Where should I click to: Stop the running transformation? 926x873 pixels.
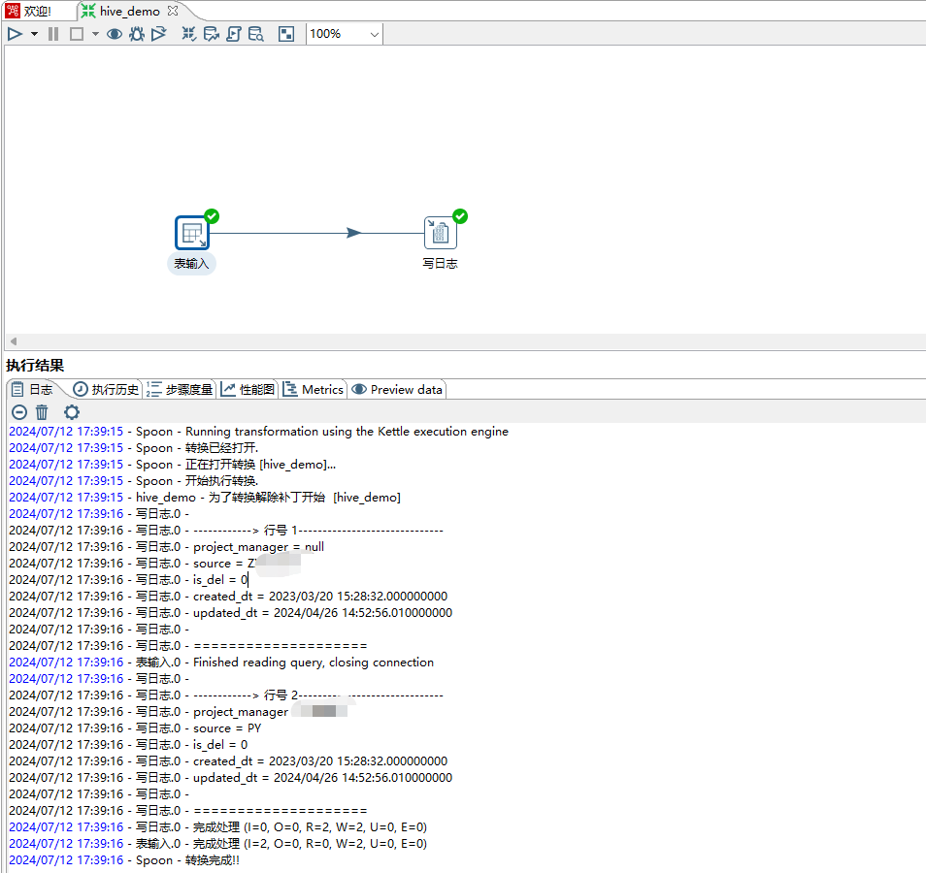[x=77, y=34]
